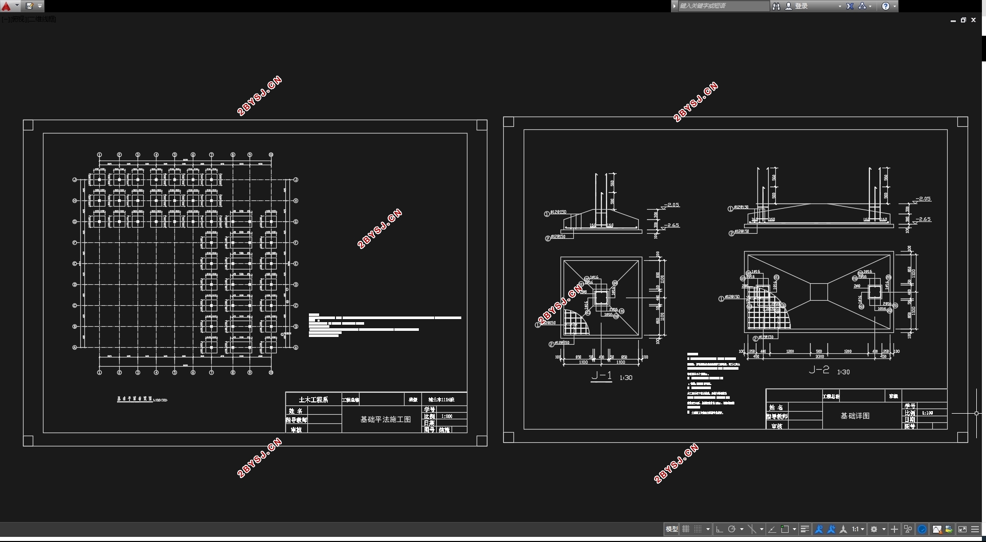Switch to the 模型 model space tab

click(x=671, y=529)
